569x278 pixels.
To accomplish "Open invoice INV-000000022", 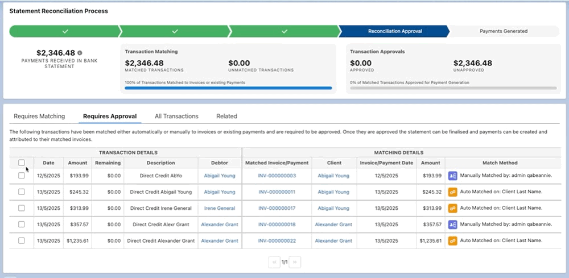I will pyautogui.click(x=277, y=240).
